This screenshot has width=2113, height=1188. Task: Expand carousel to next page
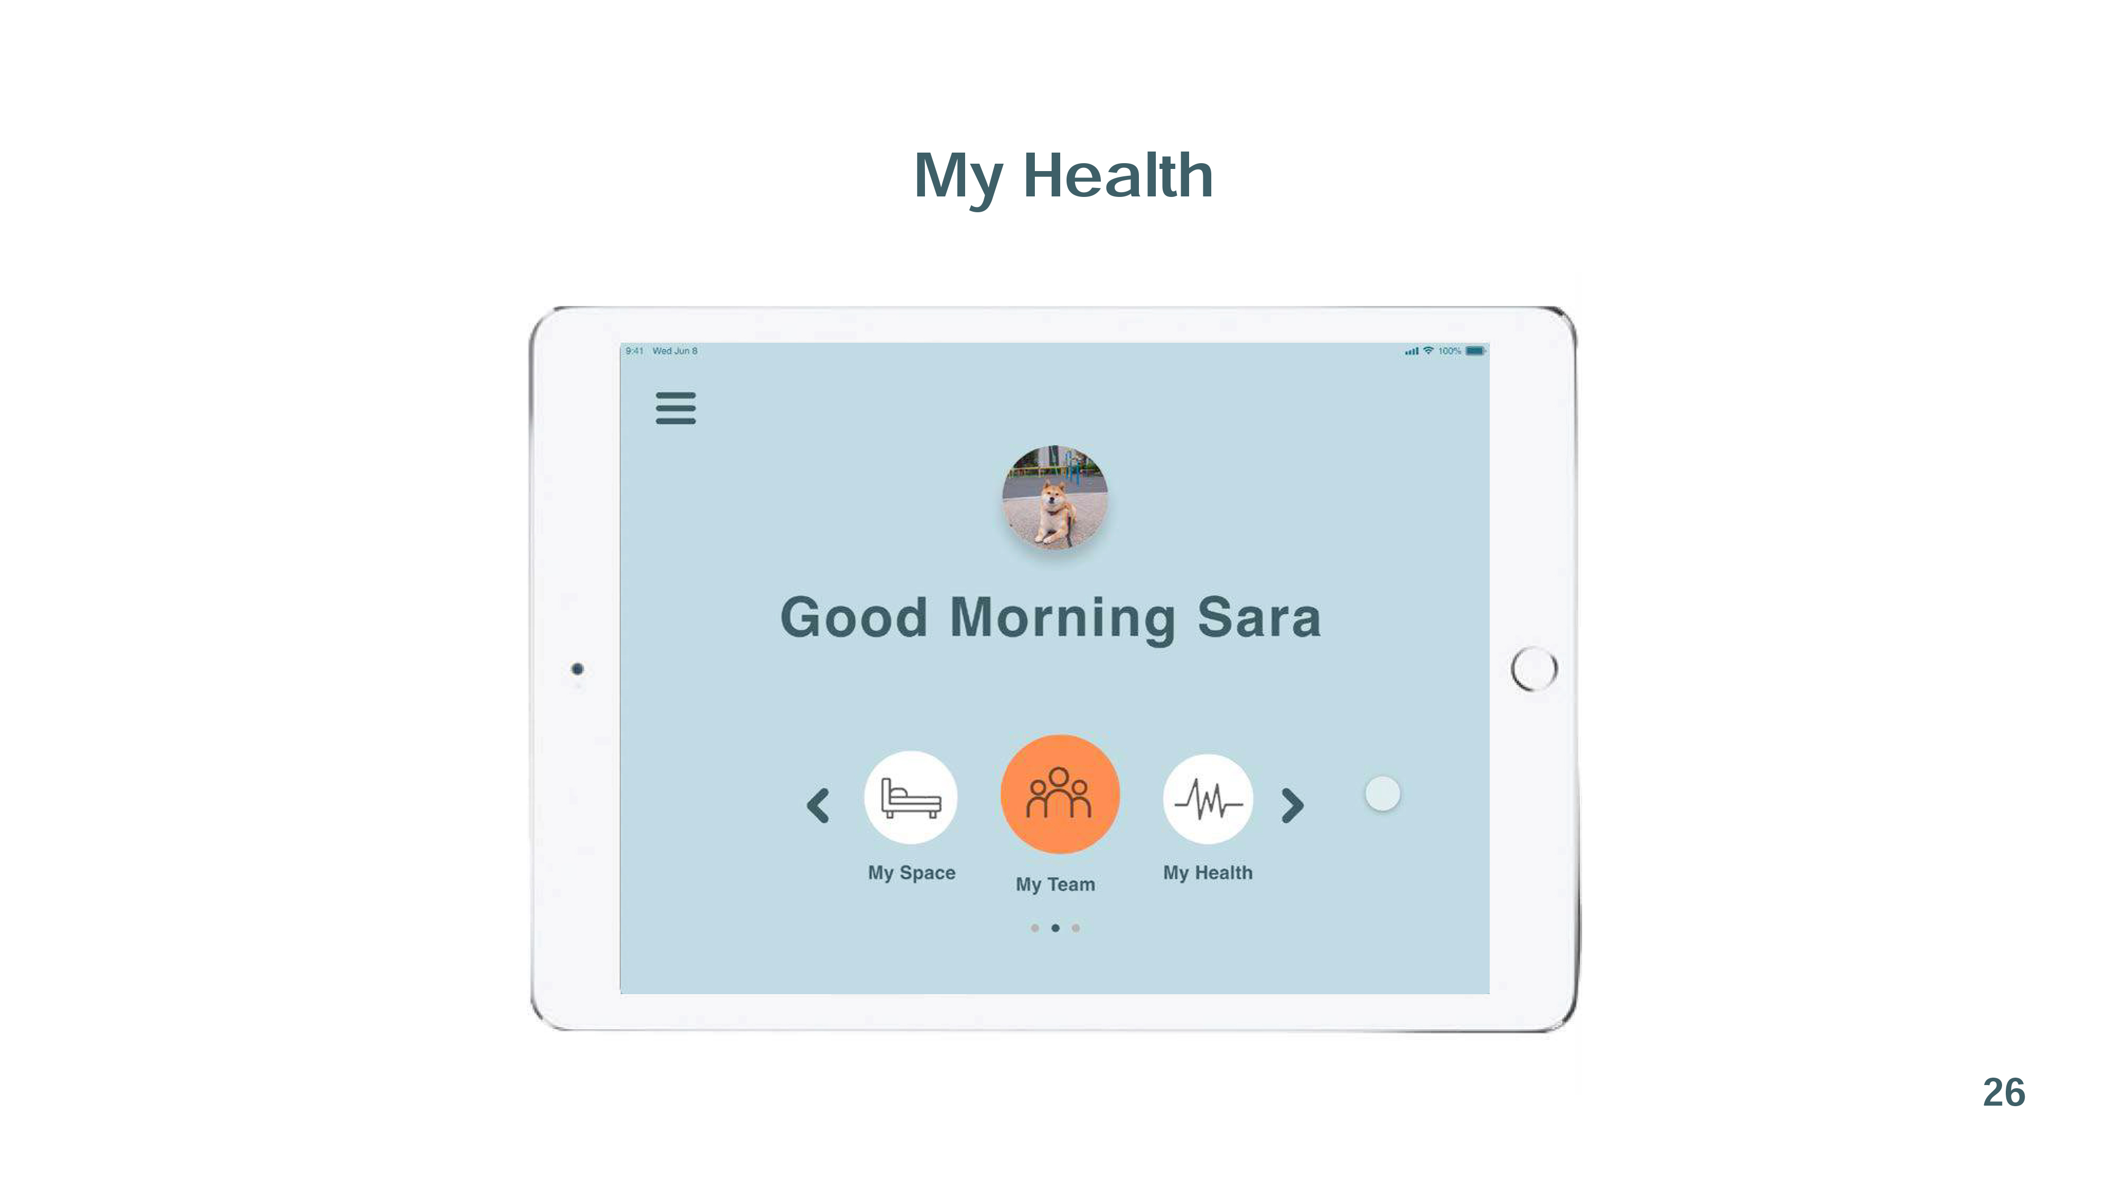coord(1290,804)
